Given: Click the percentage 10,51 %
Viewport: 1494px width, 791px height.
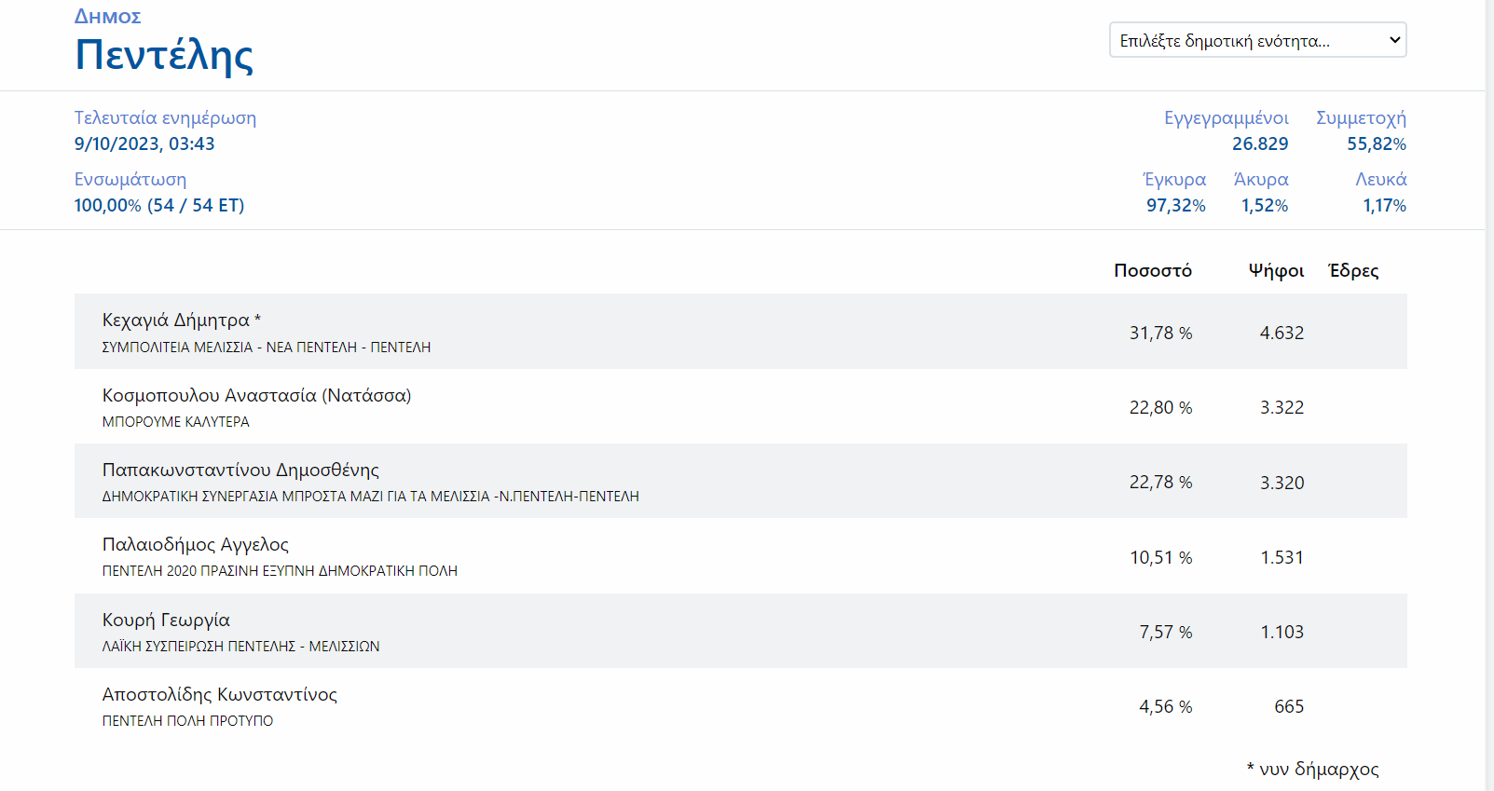Looking at the screenshot, I should 1161,558.
